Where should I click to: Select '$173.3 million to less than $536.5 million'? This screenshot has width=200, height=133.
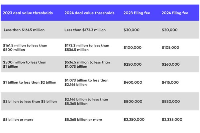tap(87, 47)
